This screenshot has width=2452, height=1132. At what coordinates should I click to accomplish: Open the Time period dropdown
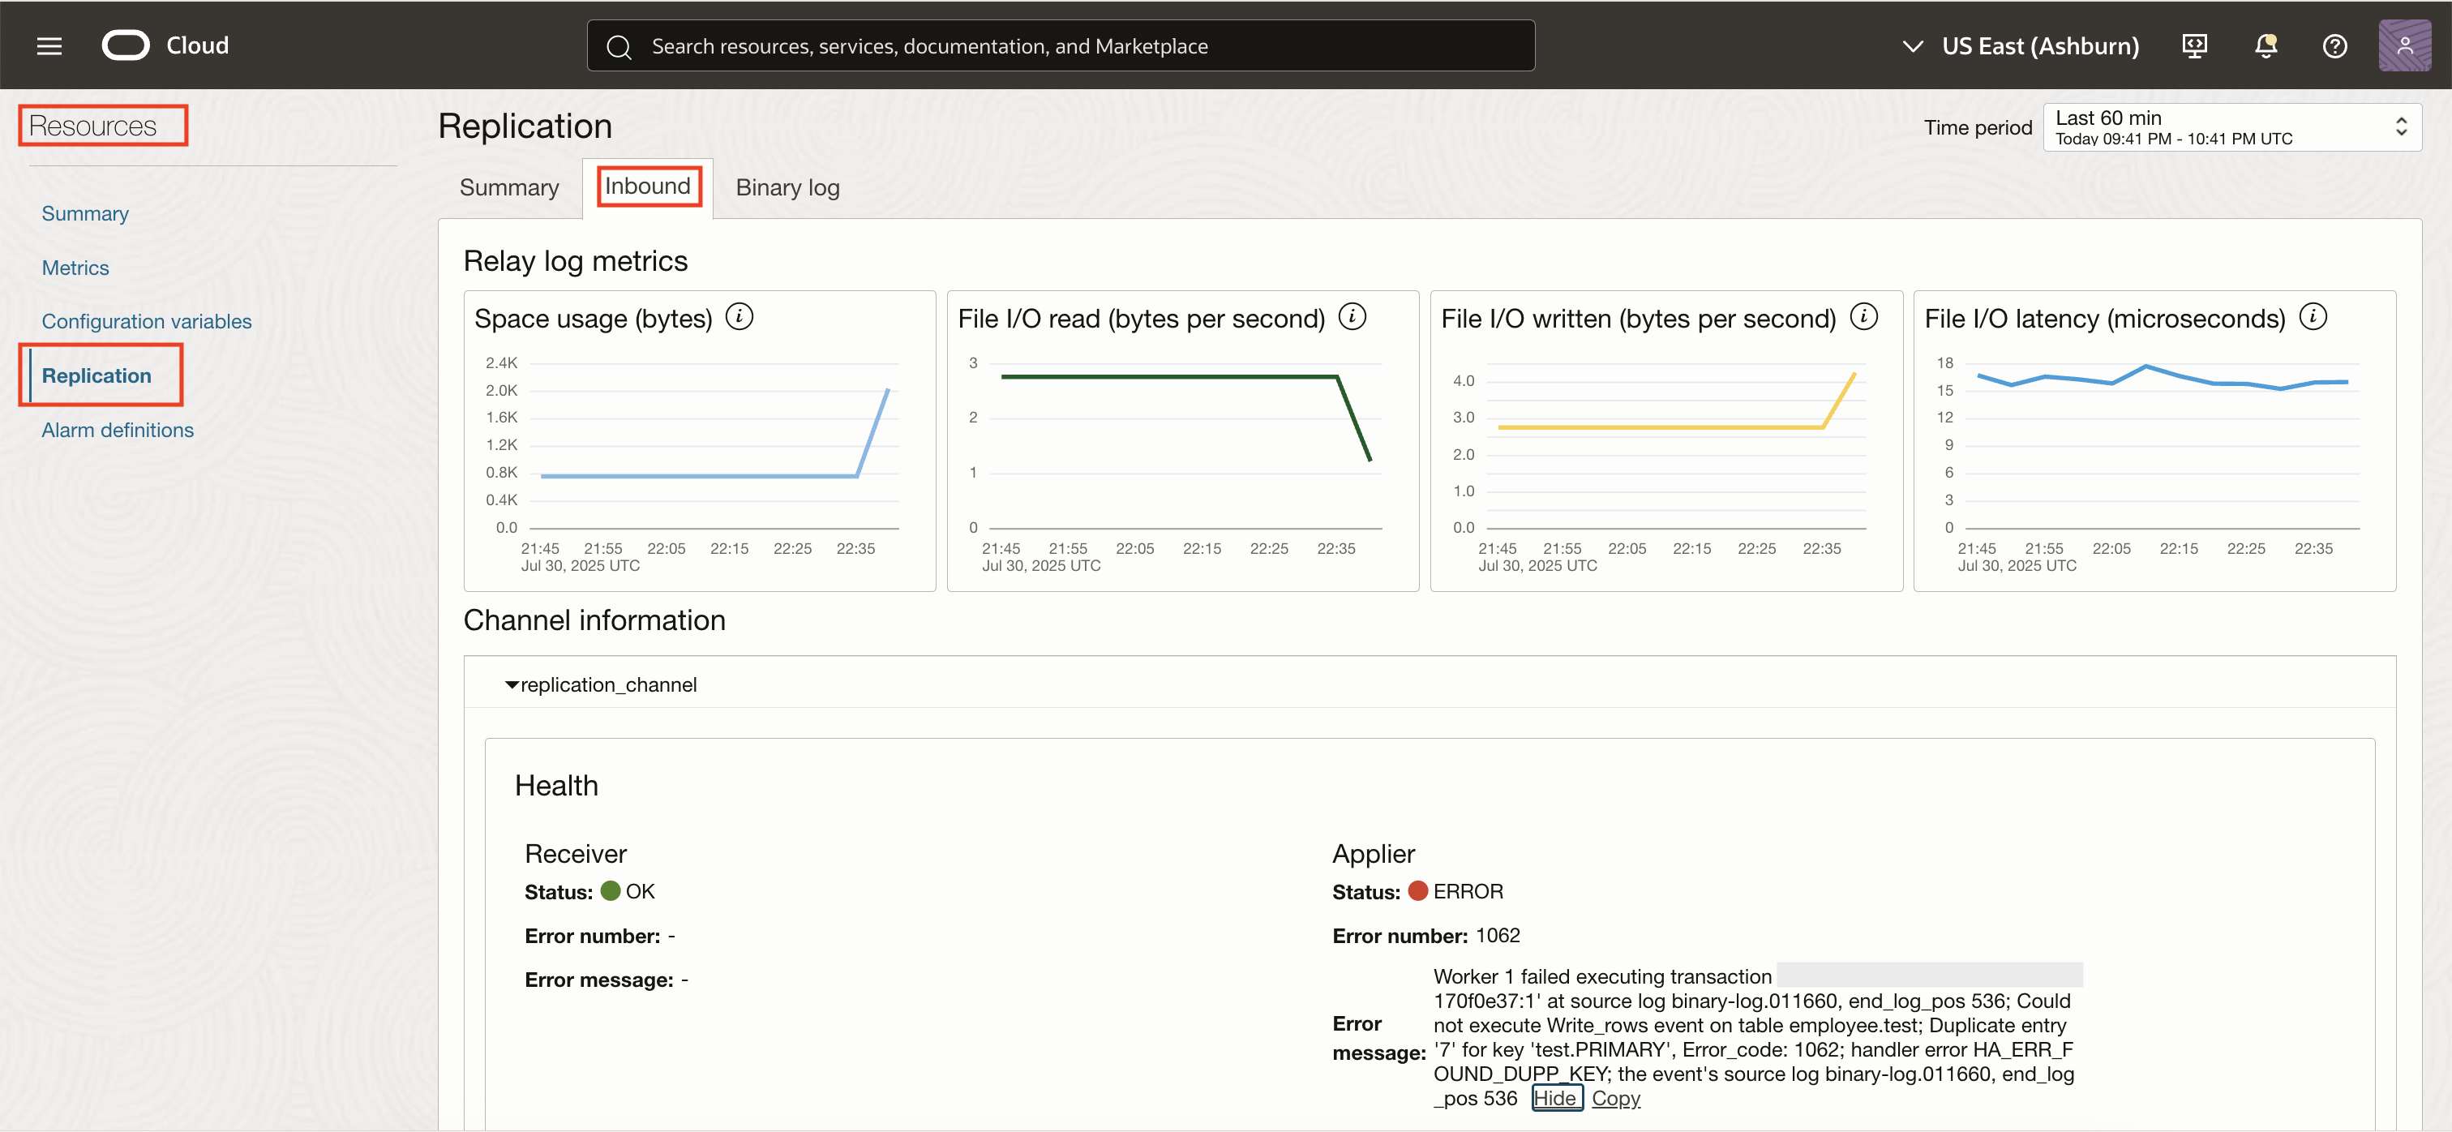[x=2232, y=126]
